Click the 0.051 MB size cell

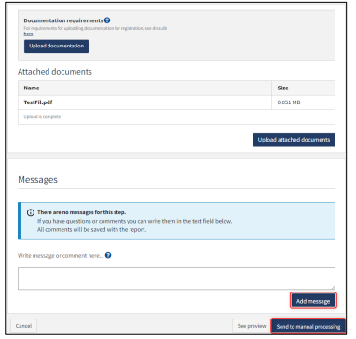(289, 102)
